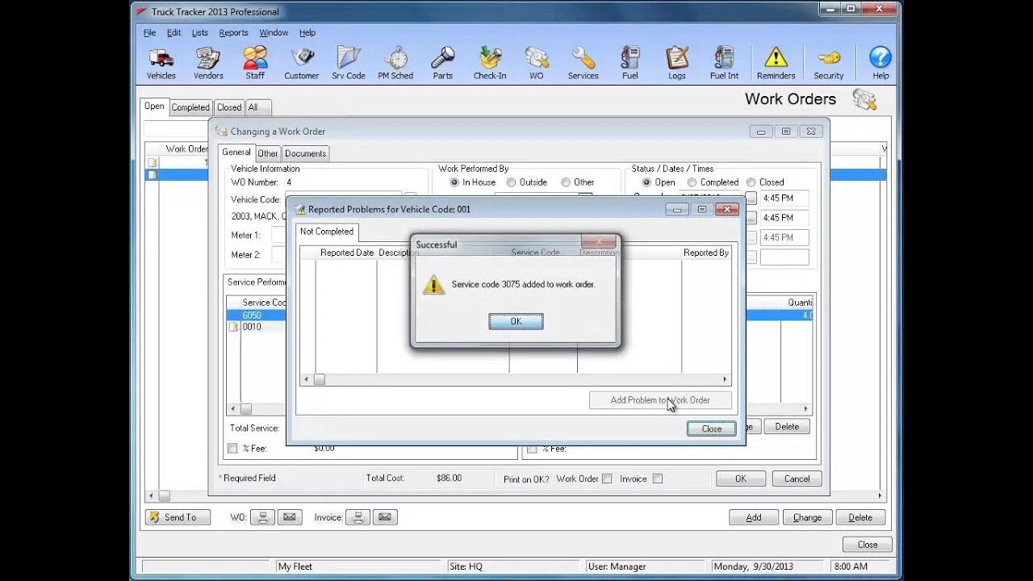Click the Invoice email envelope icon
Screen dimensions: 1033x581
pyautogui.click(x=385, y=517)
